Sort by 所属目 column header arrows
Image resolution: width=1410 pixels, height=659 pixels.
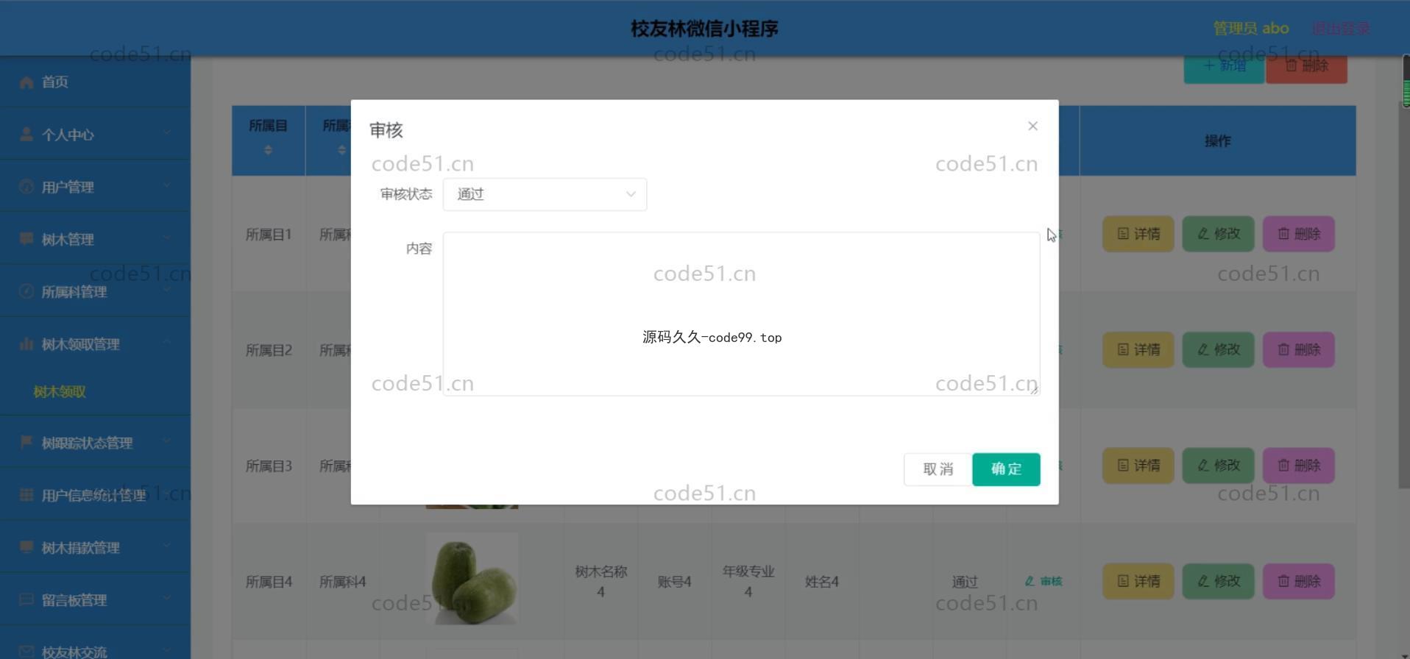[268, 150]
